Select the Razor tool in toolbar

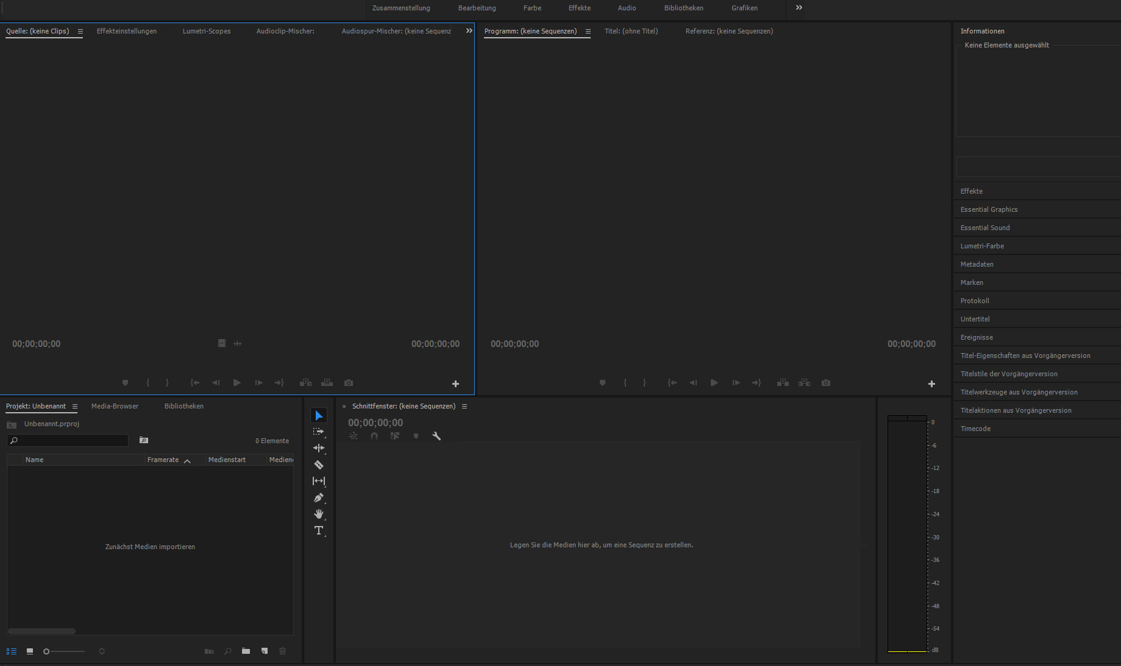click(x=319, y=464)
